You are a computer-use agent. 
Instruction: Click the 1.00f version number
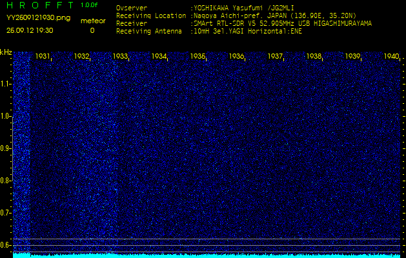90,5
